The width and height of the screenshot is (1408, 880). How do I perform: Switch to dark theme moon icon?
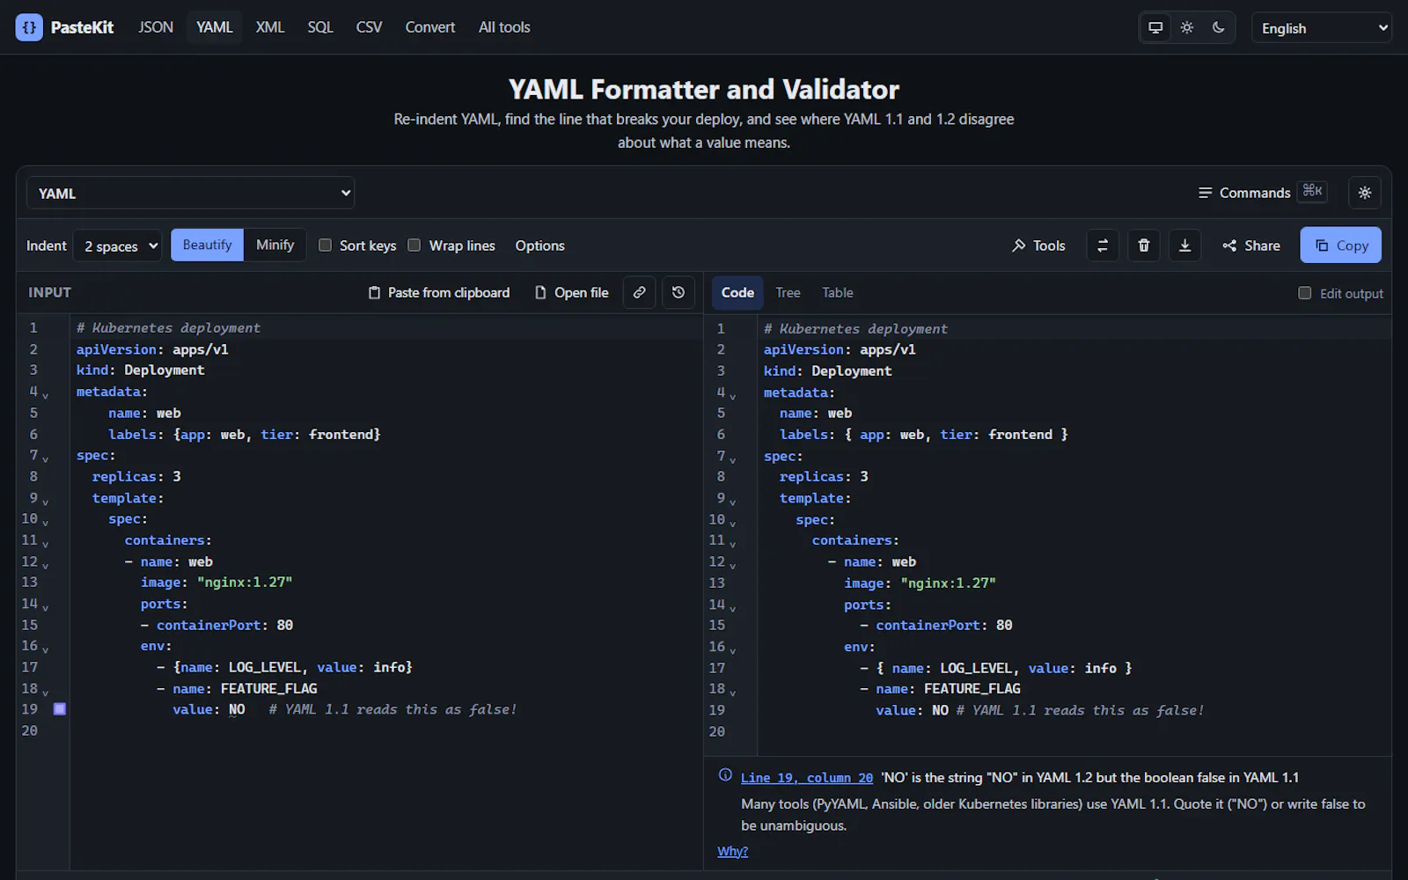1219,27
